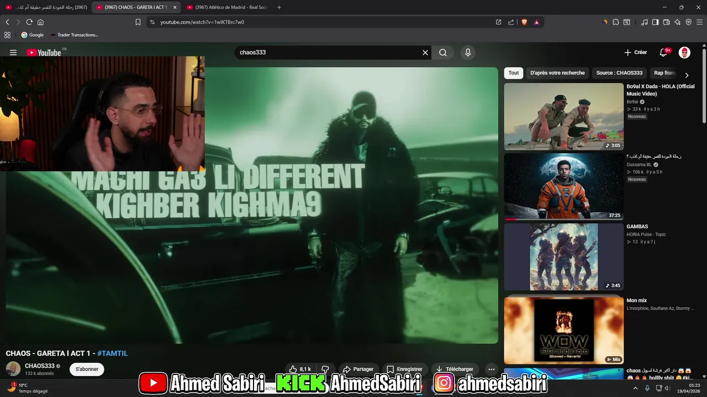This screenshot has width=707, height=397.
Task: Open the CHAOS333 channel name link
Action: pyautogui.click(x=40, y=366)
